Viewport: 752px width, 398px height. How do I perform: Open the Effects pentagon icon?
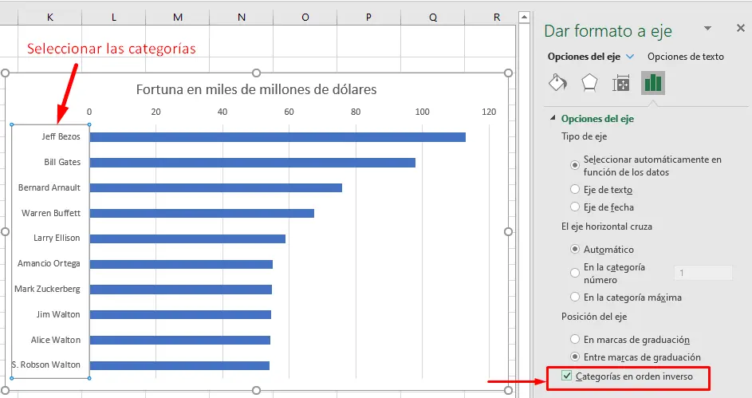(589, 83)
